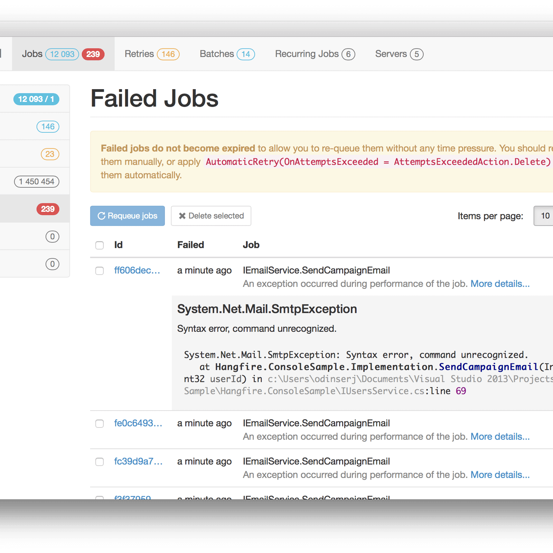The image size is (553, 553).
Task: Open the Items per page selector
Action: coord(544,216)
